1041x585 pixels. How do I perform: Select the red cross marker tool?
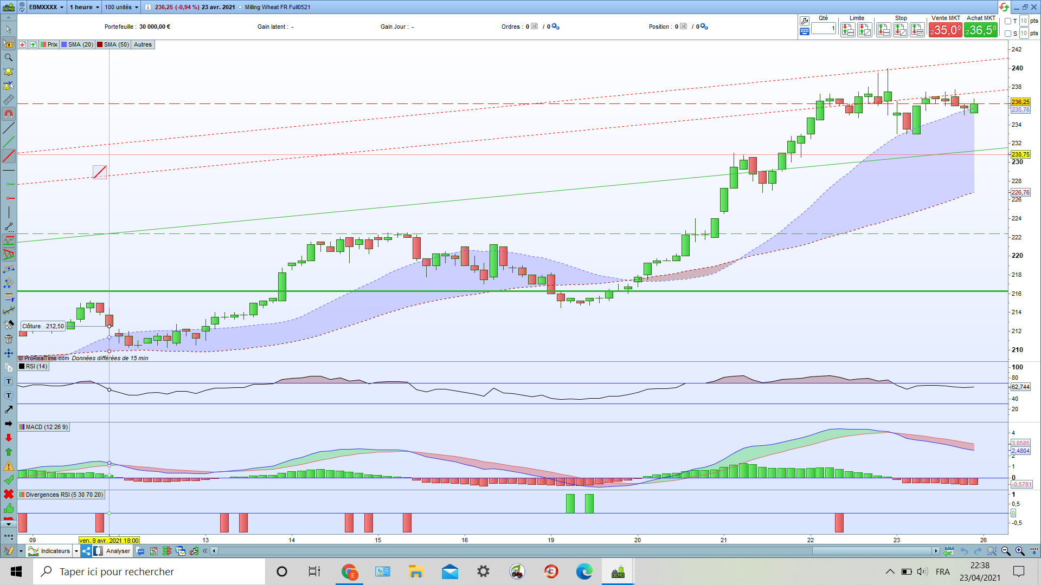[x=9, y=494]
